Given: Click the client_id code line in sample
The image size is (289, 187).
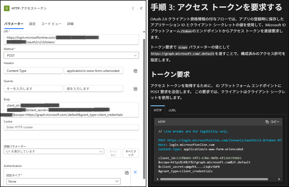Looking at the screenshot, I should [200, 158].
